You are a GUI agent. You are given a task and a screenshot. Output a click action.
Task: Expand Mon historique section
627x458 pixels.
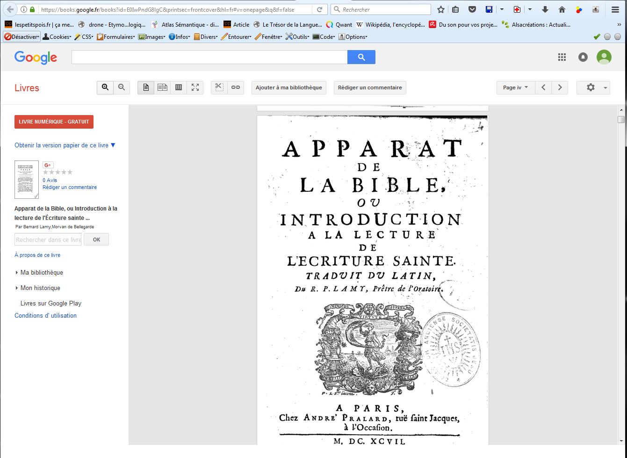40,288
